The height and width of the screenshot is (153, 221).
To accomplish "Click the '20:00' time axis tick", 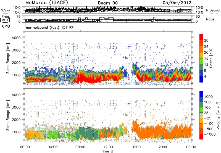I will point(163,147).
